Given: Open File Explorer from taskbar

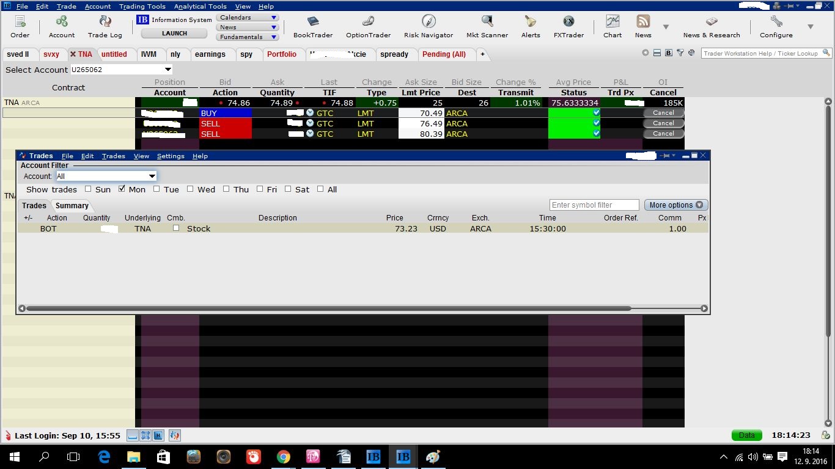Looking at the screenshot, I should (x=133, y=457).
